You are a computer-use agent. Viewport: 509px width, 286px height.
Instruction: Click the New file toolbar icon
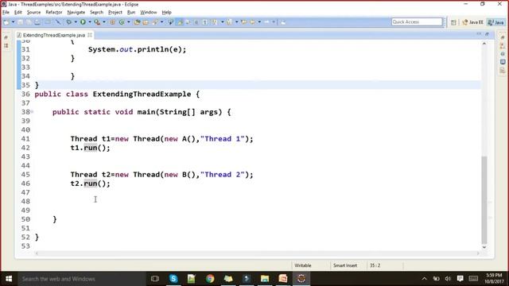[x=6, y=22]
